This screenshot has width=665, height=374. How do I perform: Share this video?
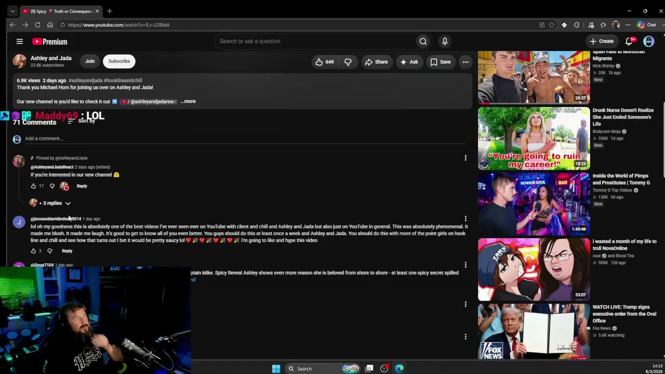pyautogui.click(x=376, y=62)
